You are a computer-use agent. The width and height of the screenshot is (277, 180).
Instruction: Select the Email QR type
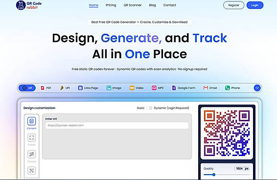click(210, 88)
